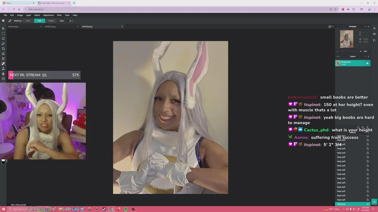Open the File menu
This screenshot has width=378, height=212.
coord(5,15)
